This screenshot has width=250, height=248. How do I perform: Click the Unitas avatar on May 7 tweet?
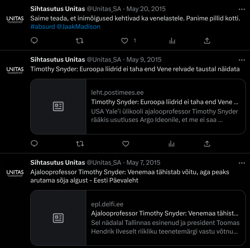coord(15,173)
